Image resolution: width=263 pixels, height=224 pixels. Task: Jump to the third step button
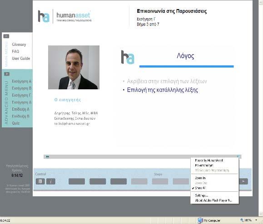coord(119,181)
